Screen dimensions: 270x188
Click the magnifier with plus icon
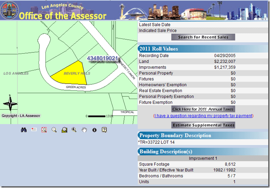[74, 130]
